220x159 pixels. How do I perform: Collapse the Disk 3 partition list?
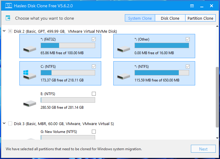[4, 123]
